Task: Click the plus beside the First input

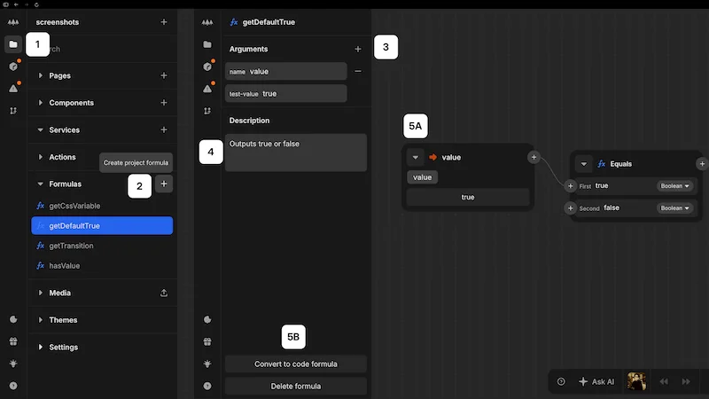Action: pos(570,186)
